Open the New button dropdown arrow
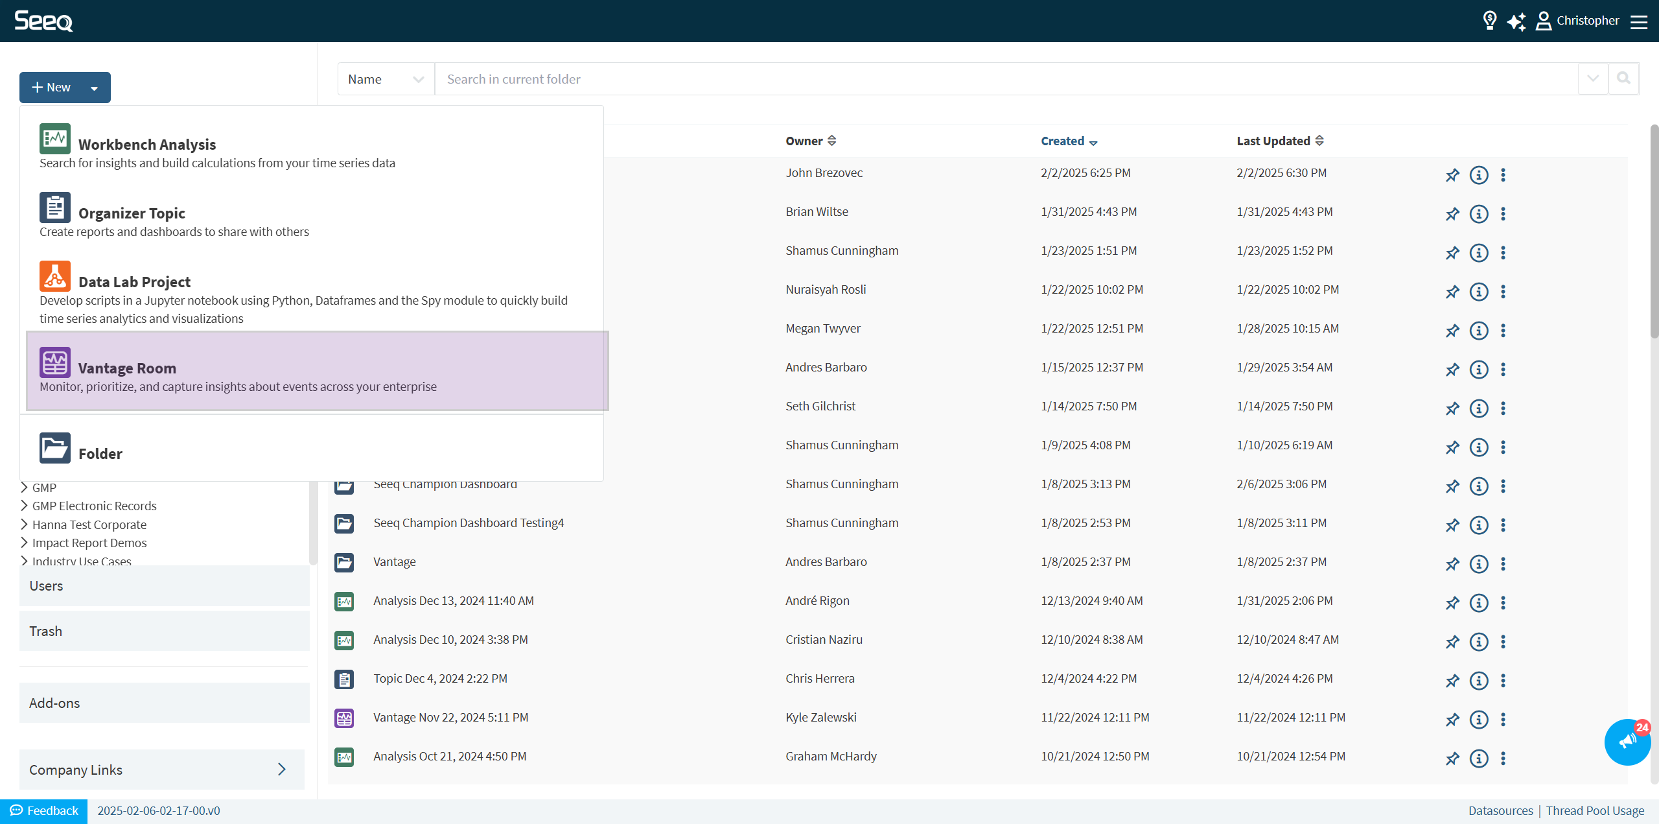 [93, 87]
